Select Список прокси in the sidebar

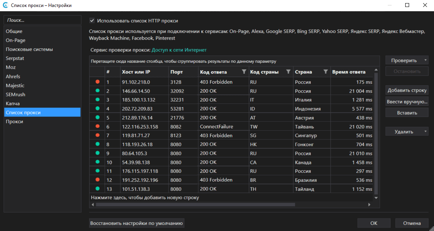42,113
